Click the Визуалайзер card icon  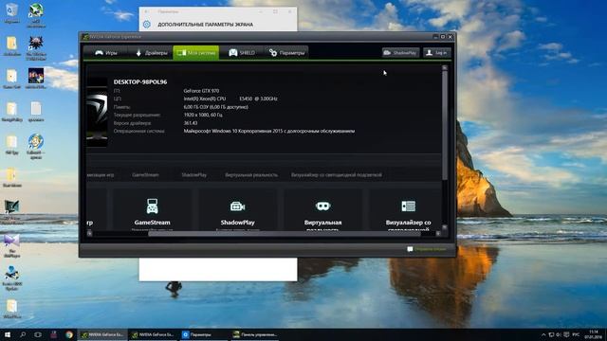[x=408, y=206]
